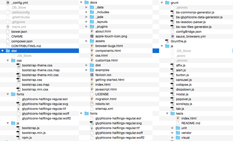The image size is (233, 141).
Task: Click the bootstrap-theme.css file icon
Action: click(19, 65)
